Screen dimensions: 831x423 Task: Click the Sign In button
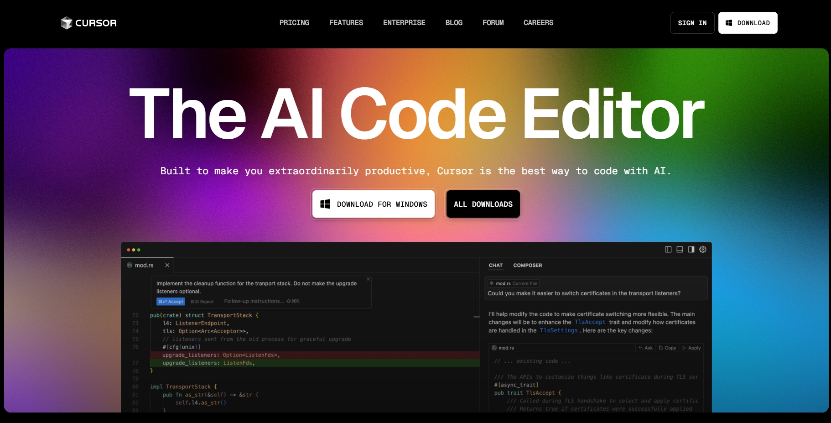click(692, 23)
